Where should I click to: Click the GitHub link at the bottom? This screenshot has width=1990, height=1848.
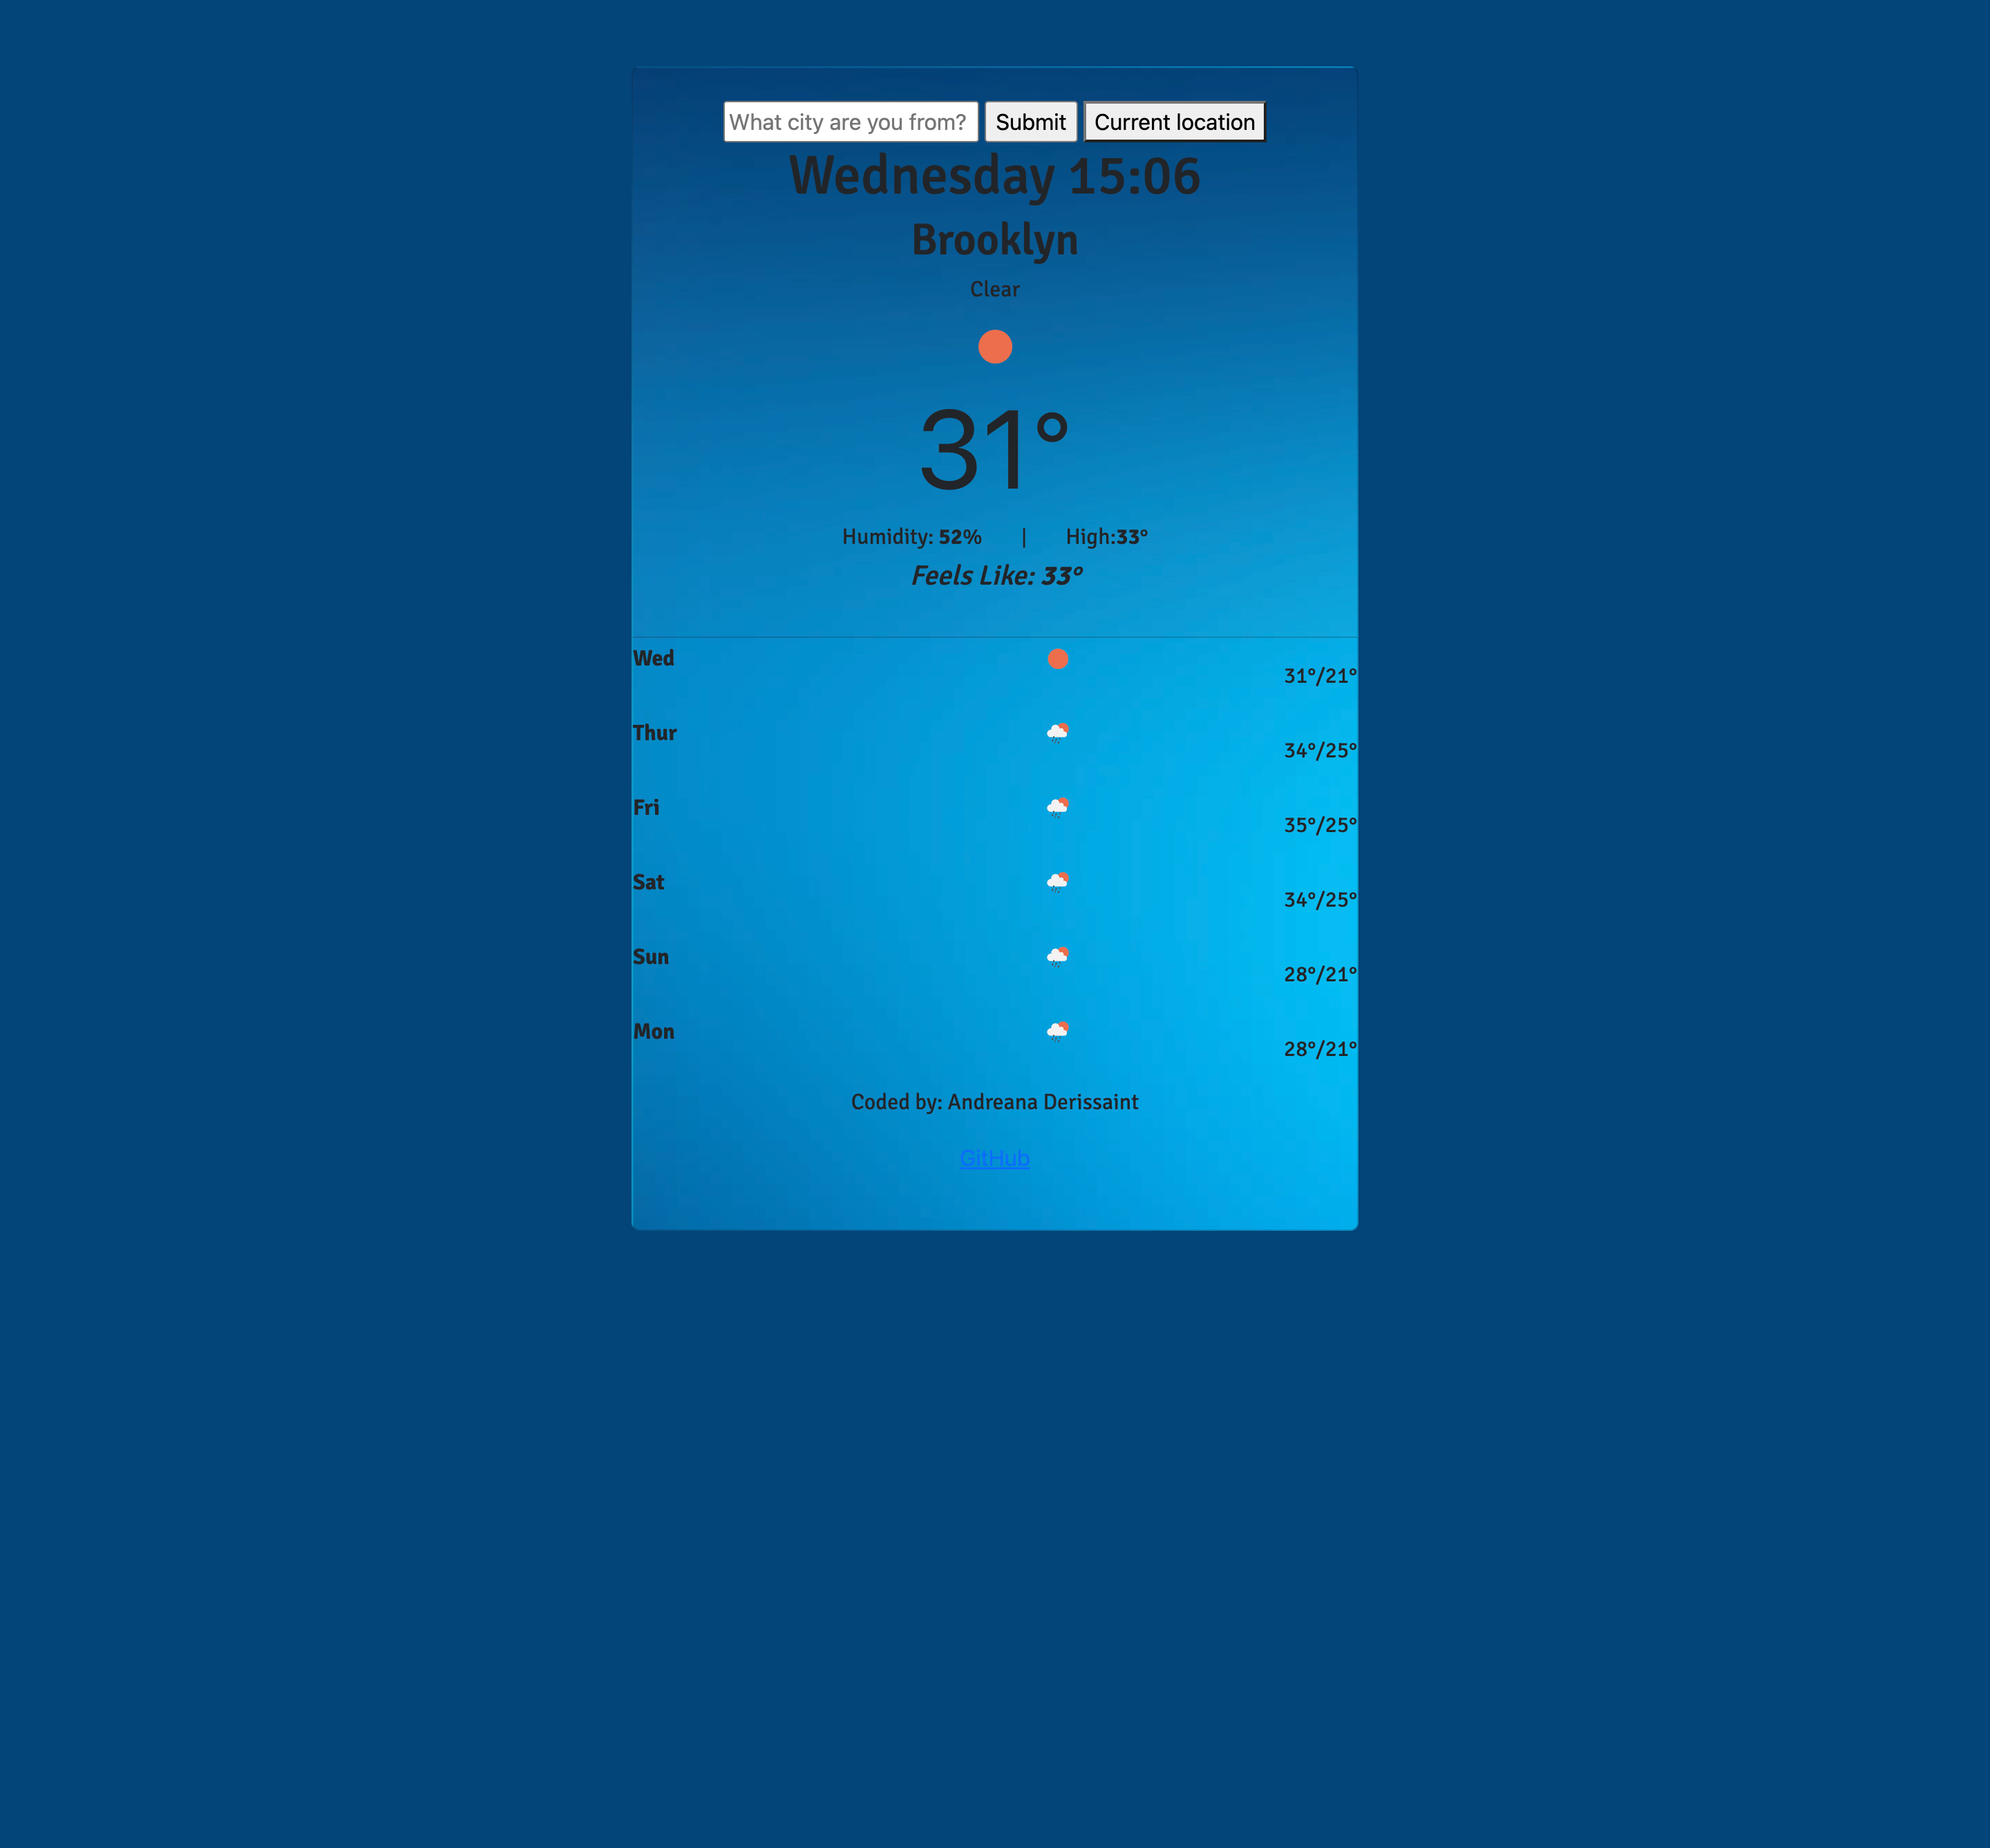point(995,1158)
